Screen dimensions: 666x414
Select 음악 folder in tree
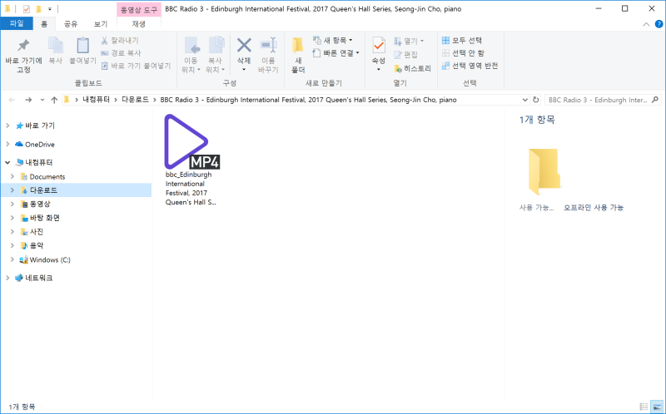tap(32, 245)
